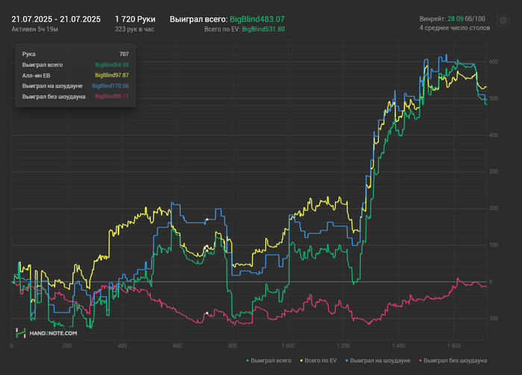Toggle the Всего по EV legend series

point(318,360)
